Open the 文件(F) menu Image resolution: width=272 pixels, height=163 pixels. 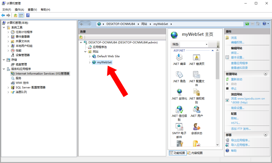[x=7, y=10]
